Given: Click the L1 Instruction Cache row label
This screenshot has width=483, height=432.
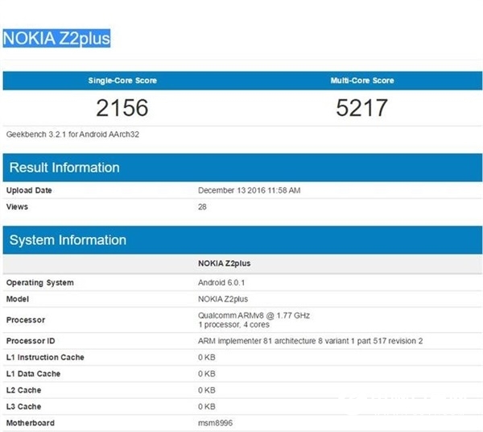Looking at the screenshot, I should pyautogui.click(x=45, y=357).
